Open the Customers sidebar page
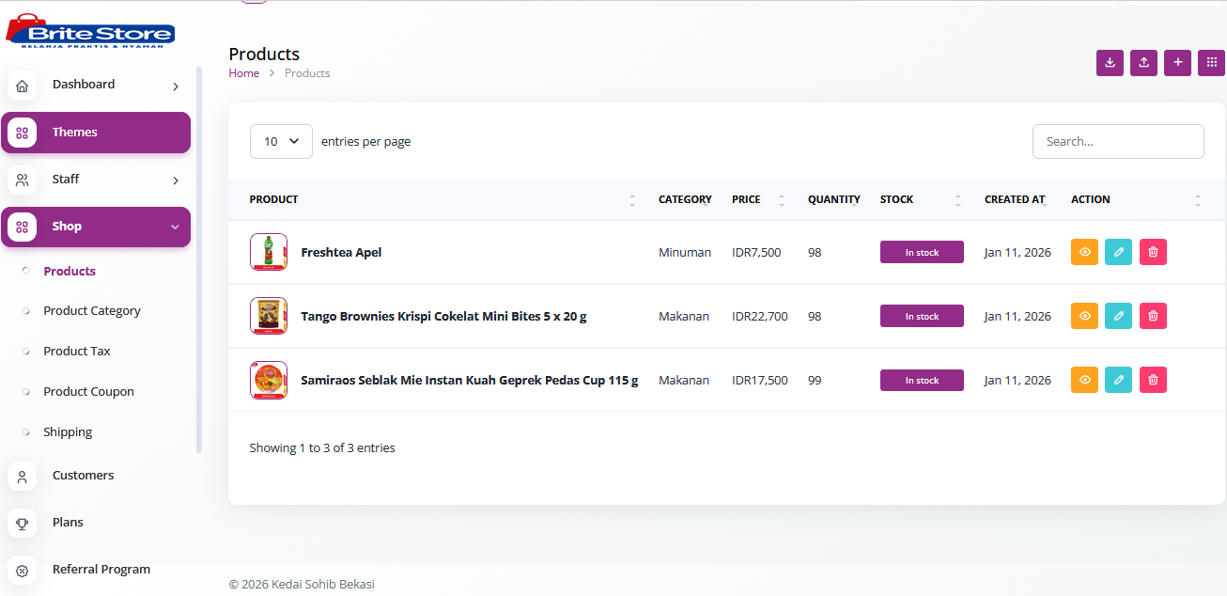 point(83,476)
